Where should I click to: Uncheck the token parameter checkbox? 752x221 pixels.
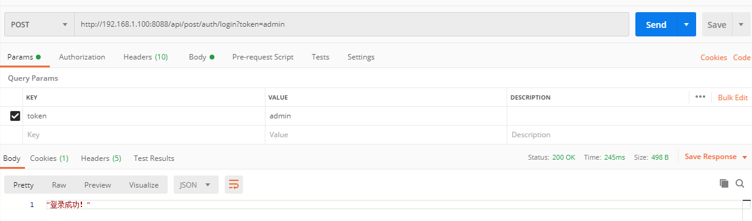pyautogui.click(x=15, y=116)
